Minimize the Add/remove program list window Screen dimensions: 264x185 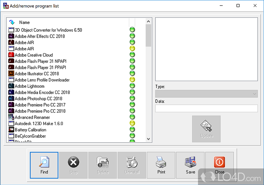click(221, 6)
